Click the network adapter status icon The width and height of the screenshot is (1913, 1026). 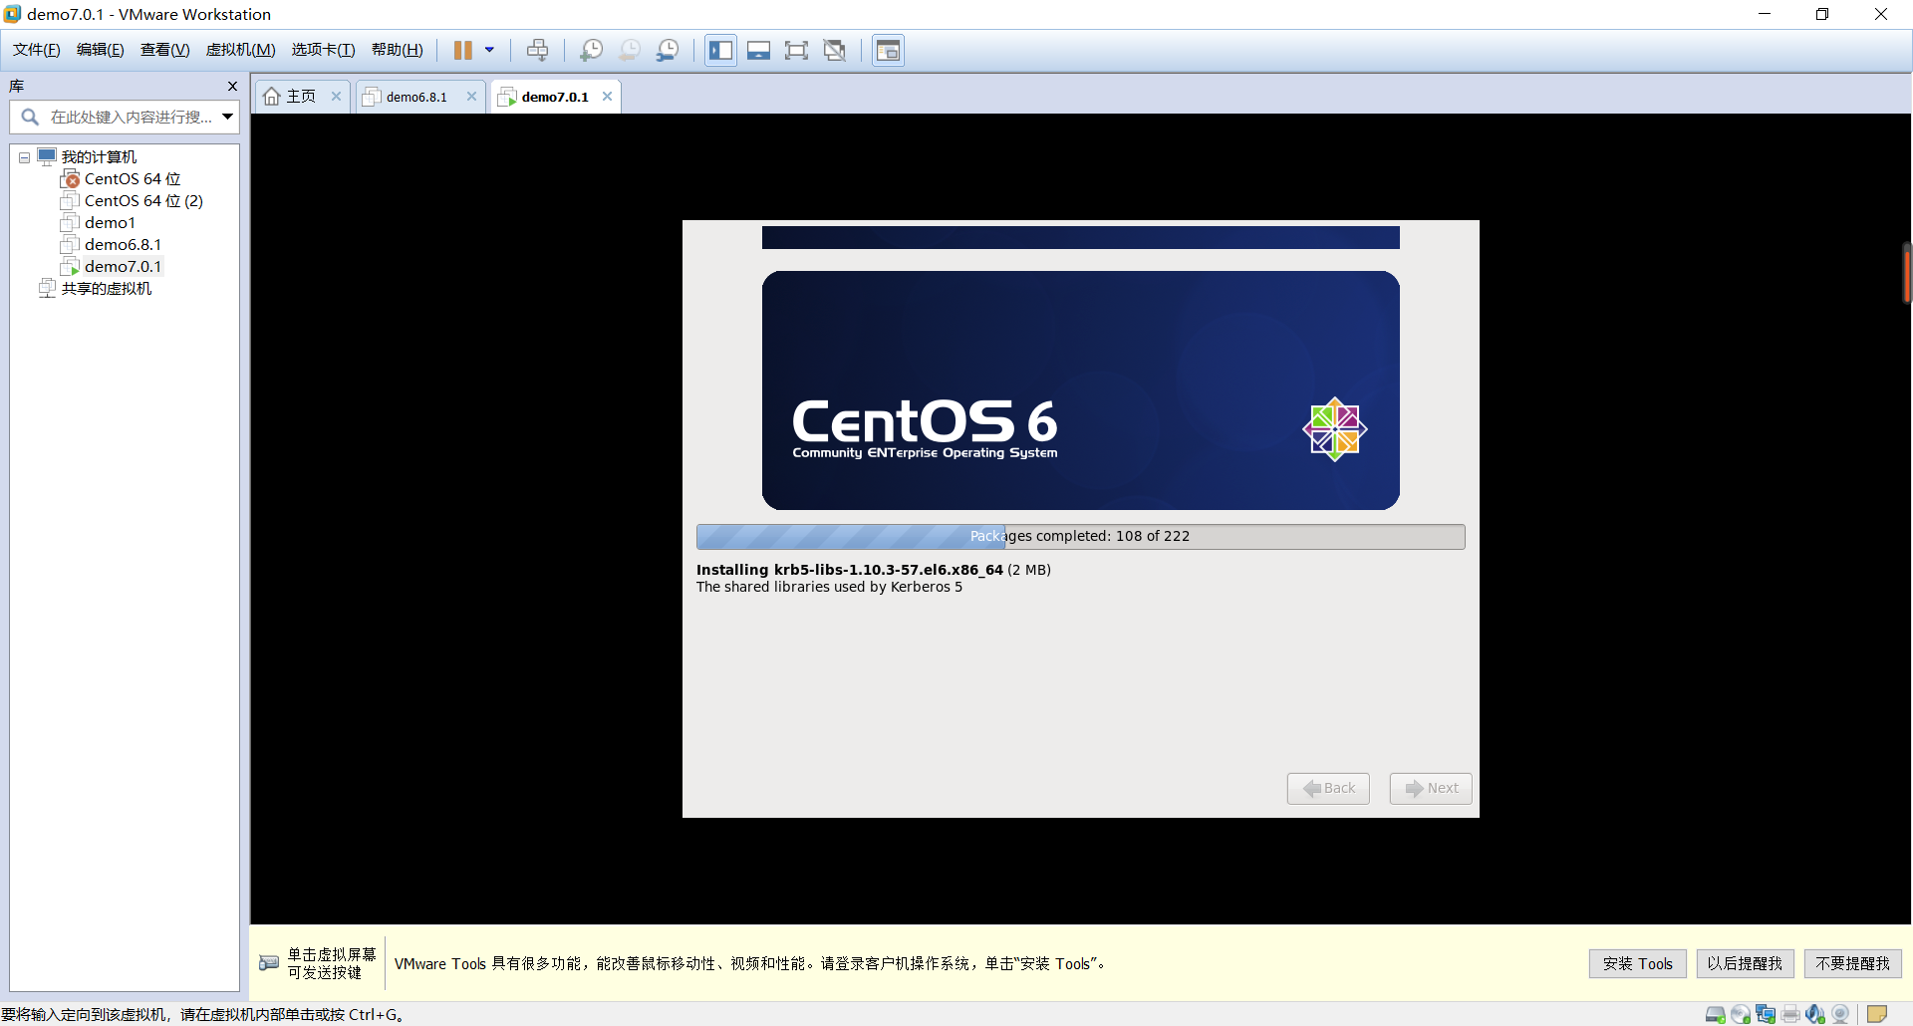tap(1766, 1014)
